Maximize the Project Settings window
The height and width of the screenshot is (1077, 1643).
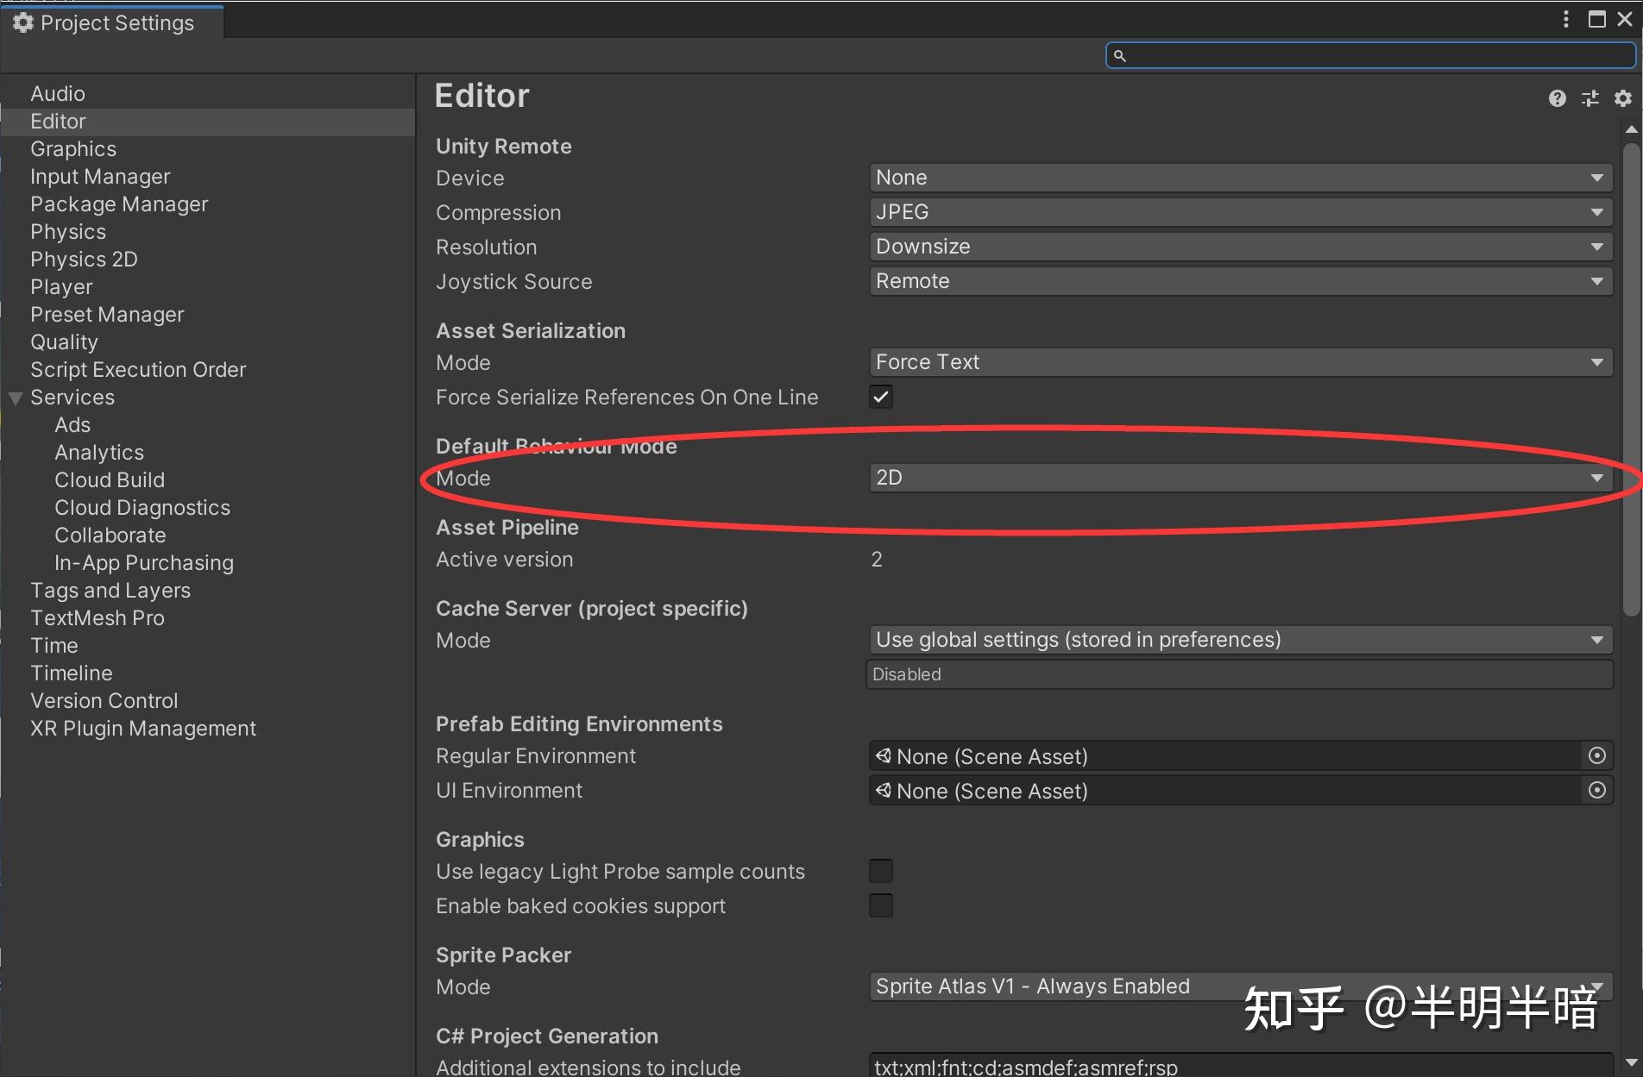pyautogui.click(x=1596, y=19)
